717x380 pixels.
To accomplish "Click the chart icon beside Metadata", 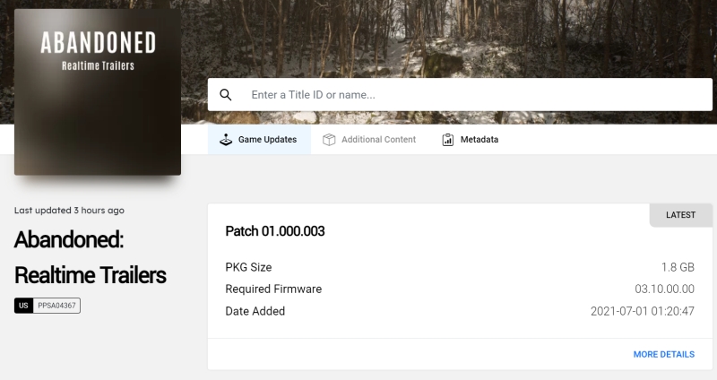I will [448, 140].
